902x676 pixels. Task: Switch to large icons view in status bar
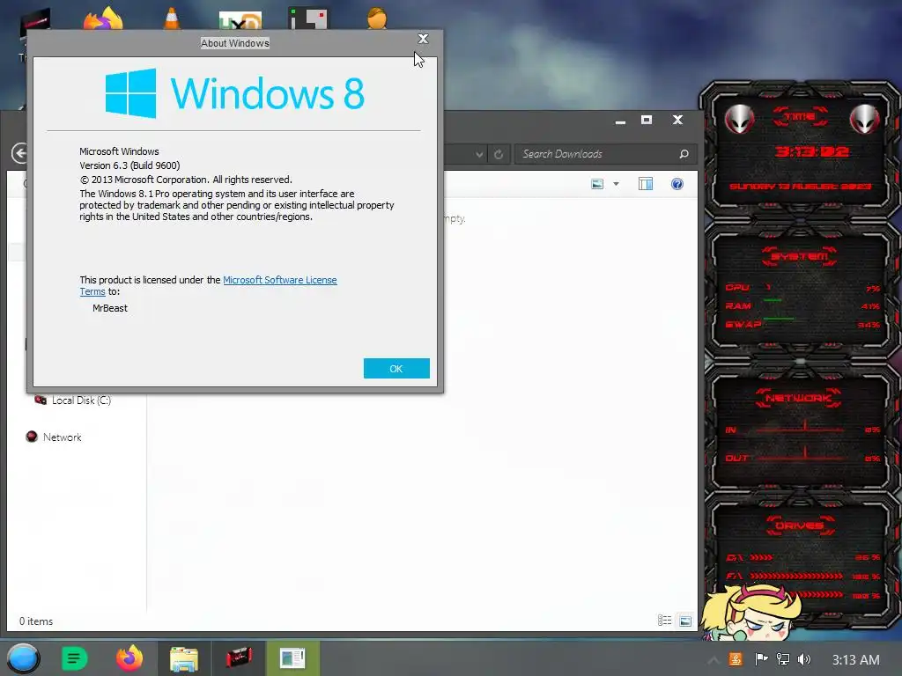pos(685,621)
